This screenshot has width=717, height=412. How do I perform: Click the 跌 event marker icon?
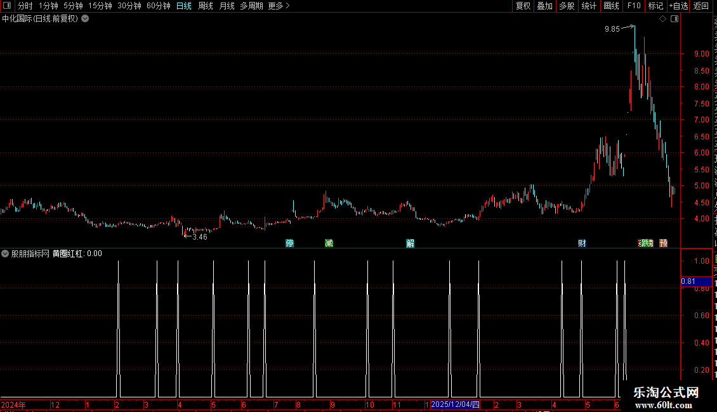point(644,243)
